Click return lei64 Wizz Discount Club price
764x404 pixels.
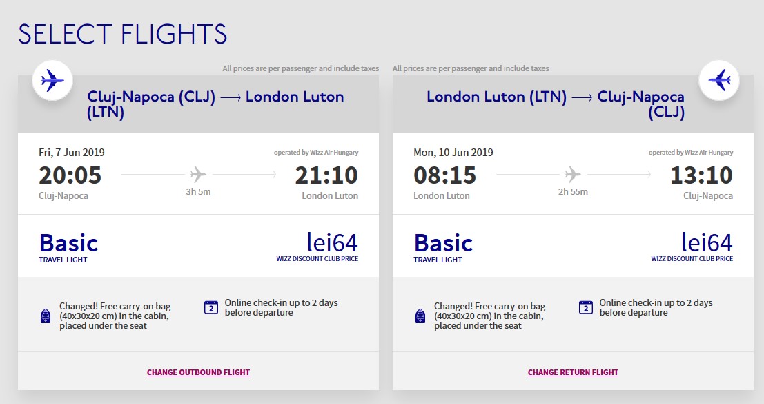pyautogui.click(x=692, y=247)
